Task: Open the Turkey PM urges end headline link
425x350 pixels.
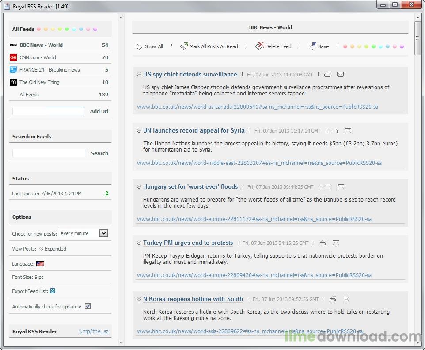Action: click(x=188, y=243)
